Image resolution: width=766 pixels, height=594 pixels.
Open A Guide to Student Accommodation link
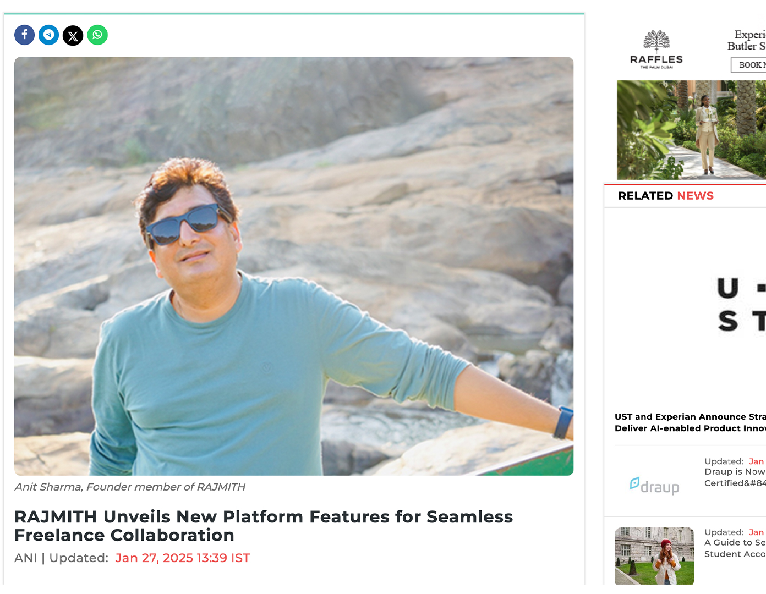pyautogui.click(x=735, y=548)
